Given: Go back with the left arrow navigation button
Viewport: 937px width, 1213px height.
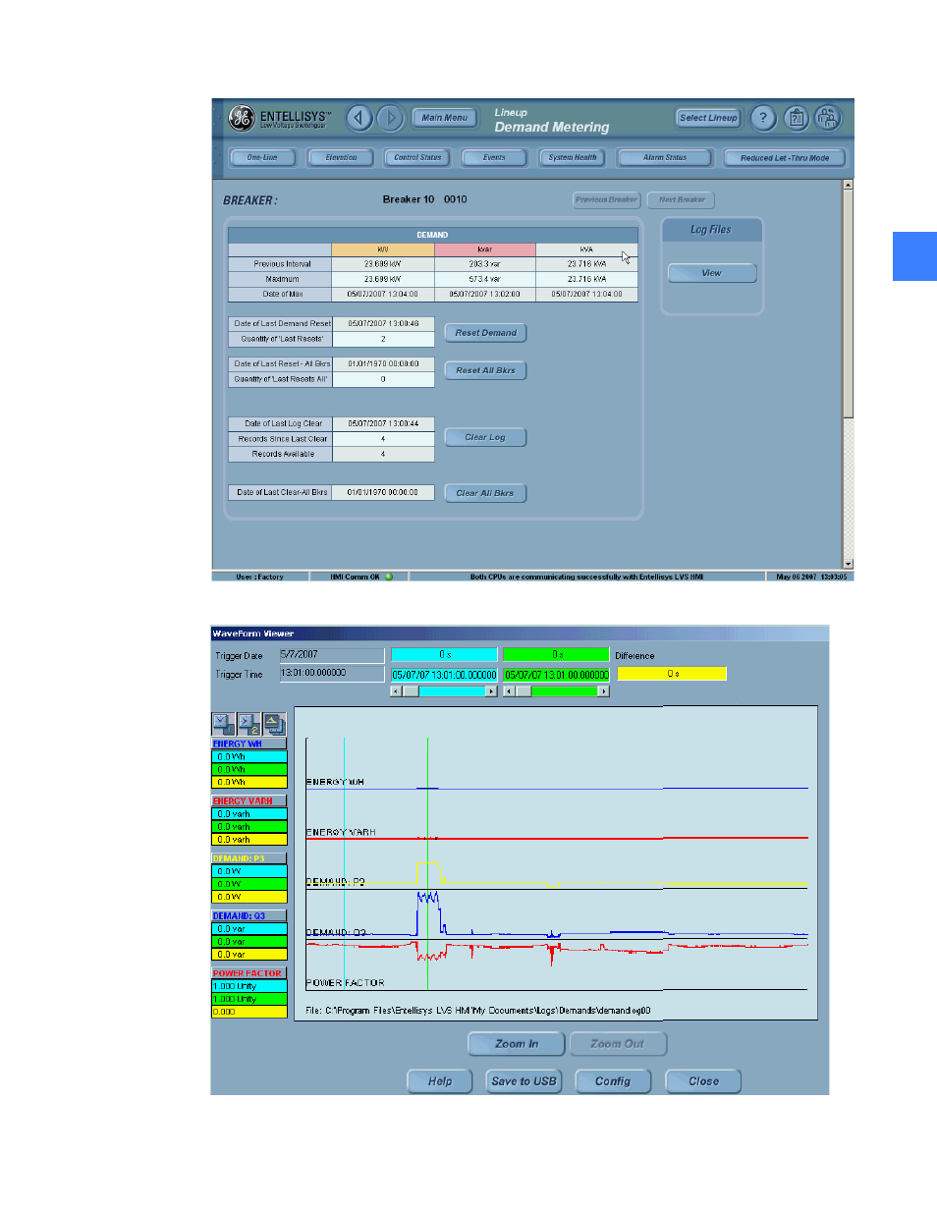Looking at the screenshot, I should (x=359, y=118).
